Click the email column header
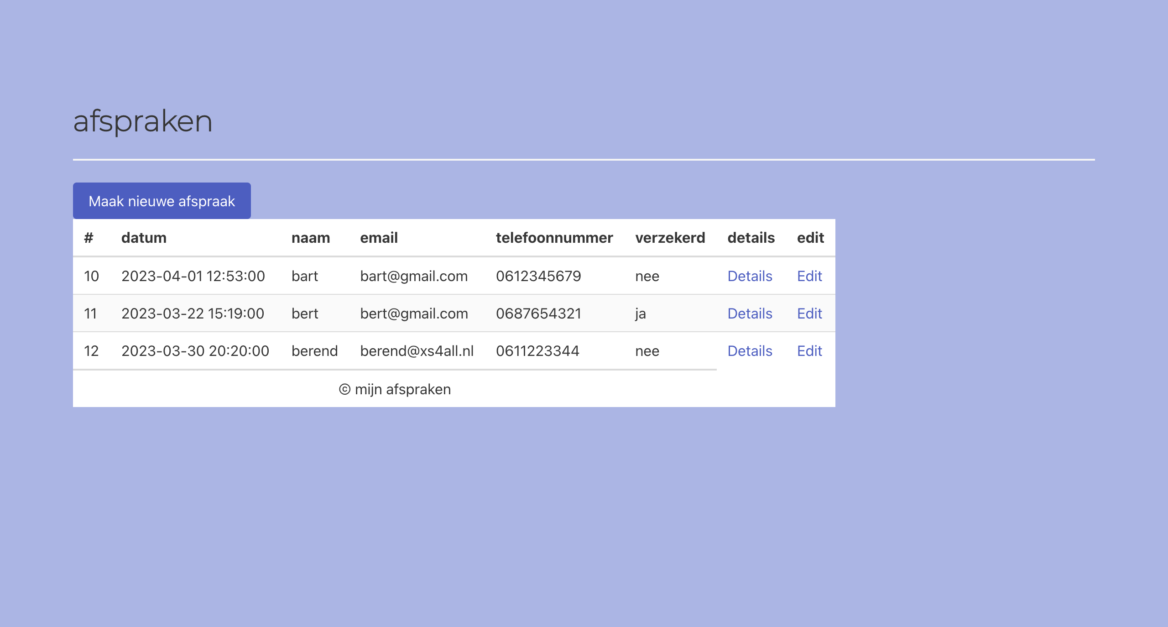The width and height of the screenshot is (1168, 627). click(x=379, y=238)
